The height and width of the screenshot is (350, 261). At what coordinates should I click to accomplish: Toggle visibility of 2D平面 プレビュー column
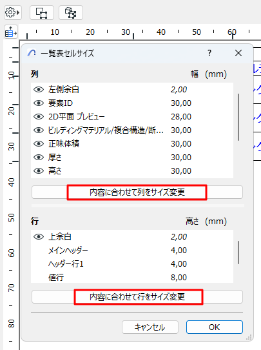[39, 116]
